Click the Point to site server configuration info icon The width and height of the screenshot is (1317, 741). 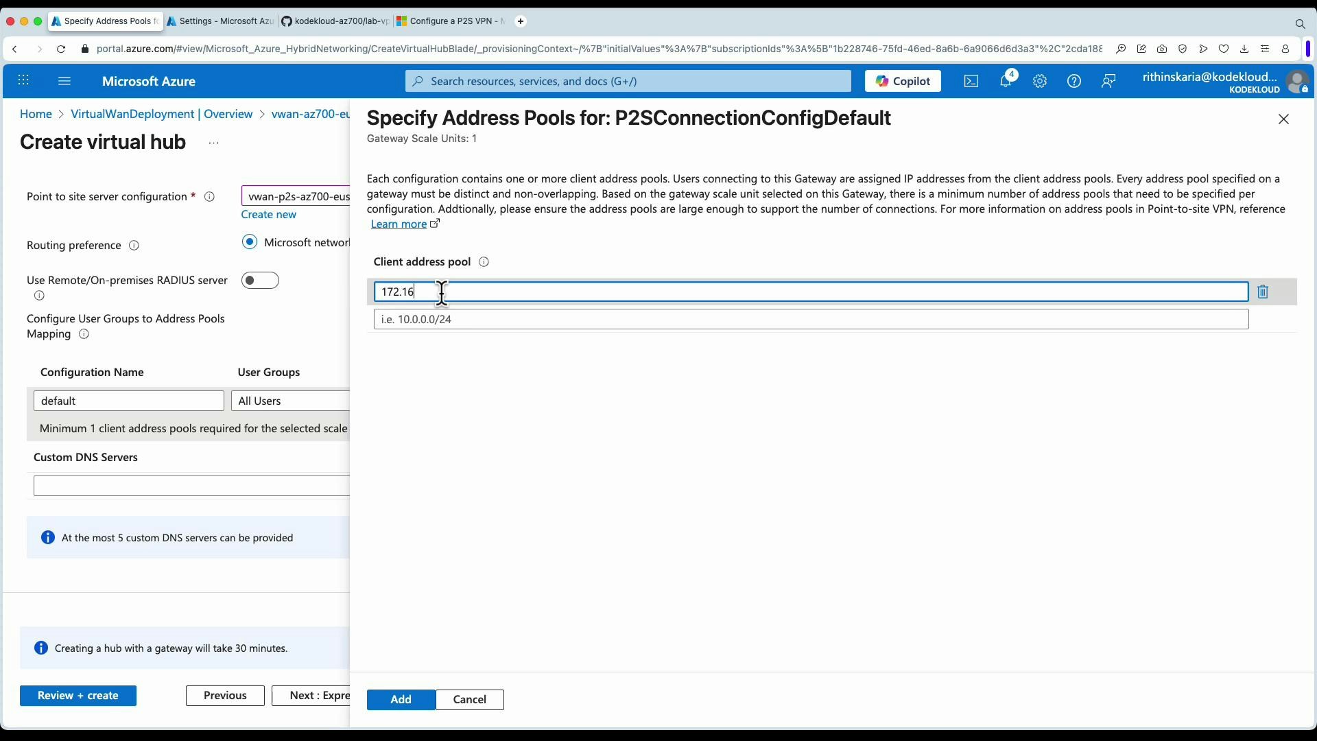point(209,197)
